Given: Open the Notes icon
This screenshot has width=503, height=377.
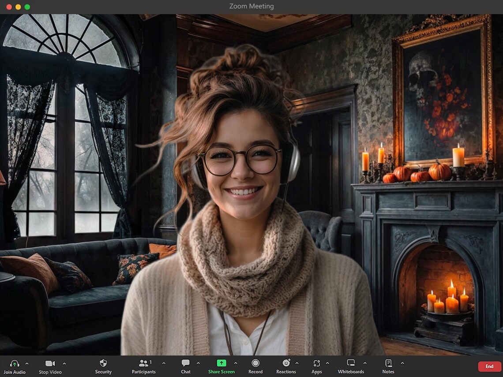Looking at the screenshot, I should click(x=388, y=363).
